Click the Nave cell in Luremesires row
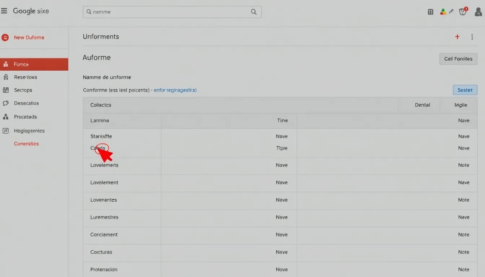The width and height of the screenshot is (485, 277). coord(464,217)
